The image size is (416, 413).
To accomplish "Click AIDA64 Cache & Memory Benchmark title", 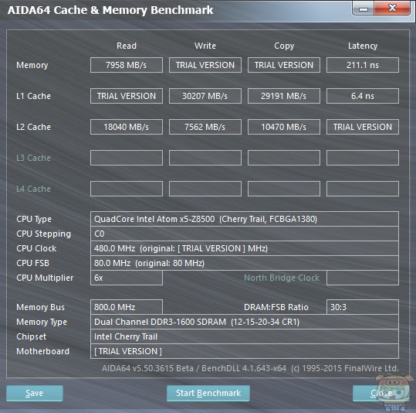I will point(110,10).
